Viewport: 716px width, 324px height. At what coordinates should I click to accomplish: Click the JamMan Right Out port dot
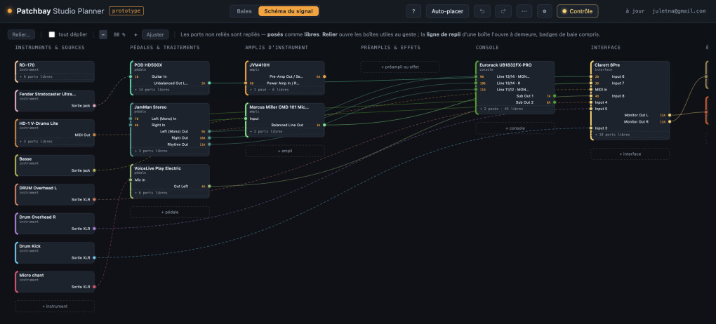209,137
